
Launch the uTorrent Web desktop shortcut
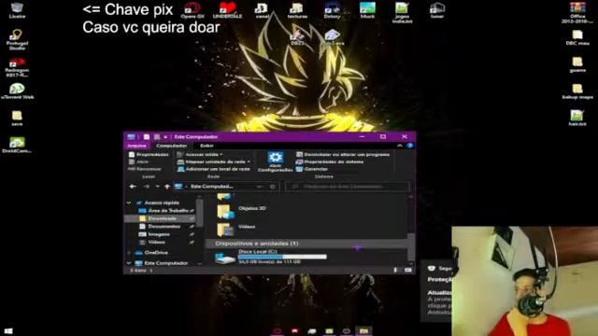click(x=17, y=91)
